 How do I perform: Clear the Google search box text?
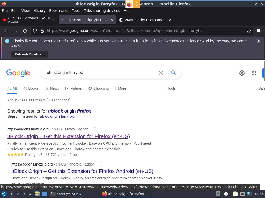pos(161,72)
